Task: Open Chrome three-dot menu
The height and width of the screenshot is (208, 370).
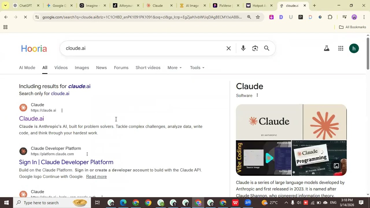Action: (x=364, y=17)
